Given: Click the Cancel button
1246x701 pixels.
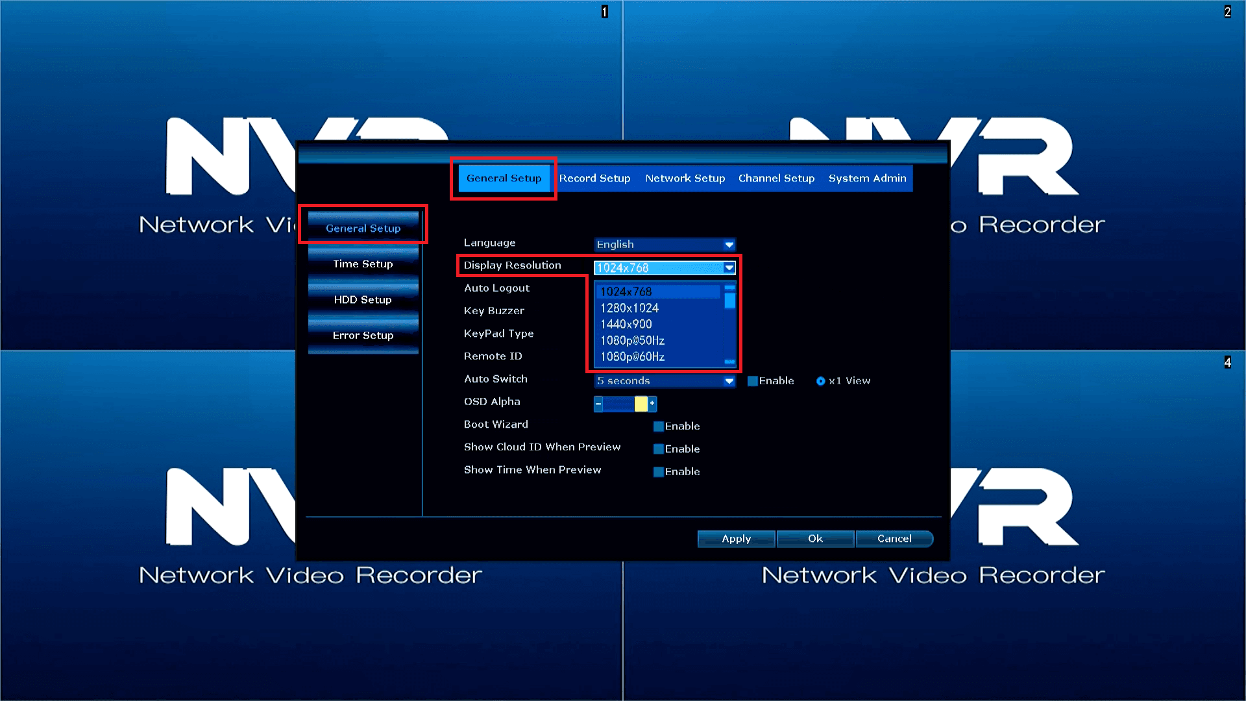Looking at the screenshot, I should [x=894, y=539].
